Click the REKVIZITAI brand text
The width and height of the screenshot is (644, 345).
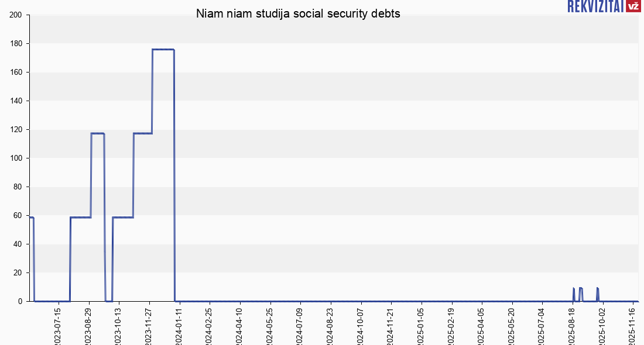click(x=595, y=6)
